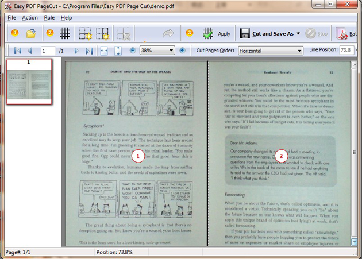The height and width of the screenshot is (259, 362).
Task: Click the Cut and Save As floppy icon
Action: coord(244,33)
